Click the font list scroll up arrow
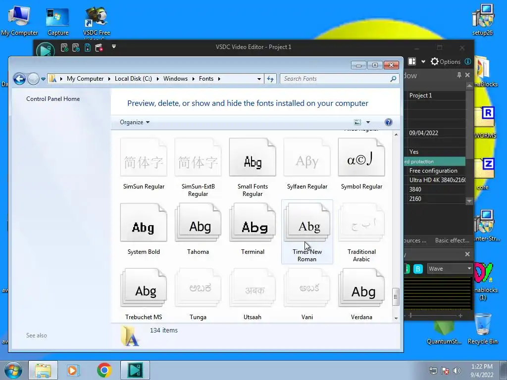 click(x=396, y=135)
